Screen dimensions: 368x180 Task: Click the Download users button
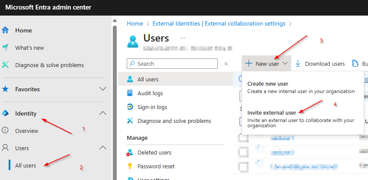pyautogui.click(x=320, y=64)
